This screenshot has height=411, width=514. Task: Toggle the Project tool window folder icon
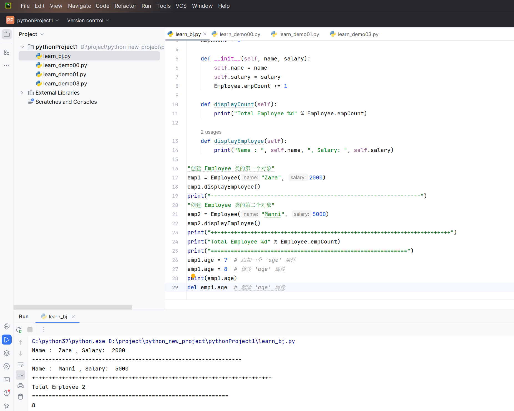pos(7,34)
